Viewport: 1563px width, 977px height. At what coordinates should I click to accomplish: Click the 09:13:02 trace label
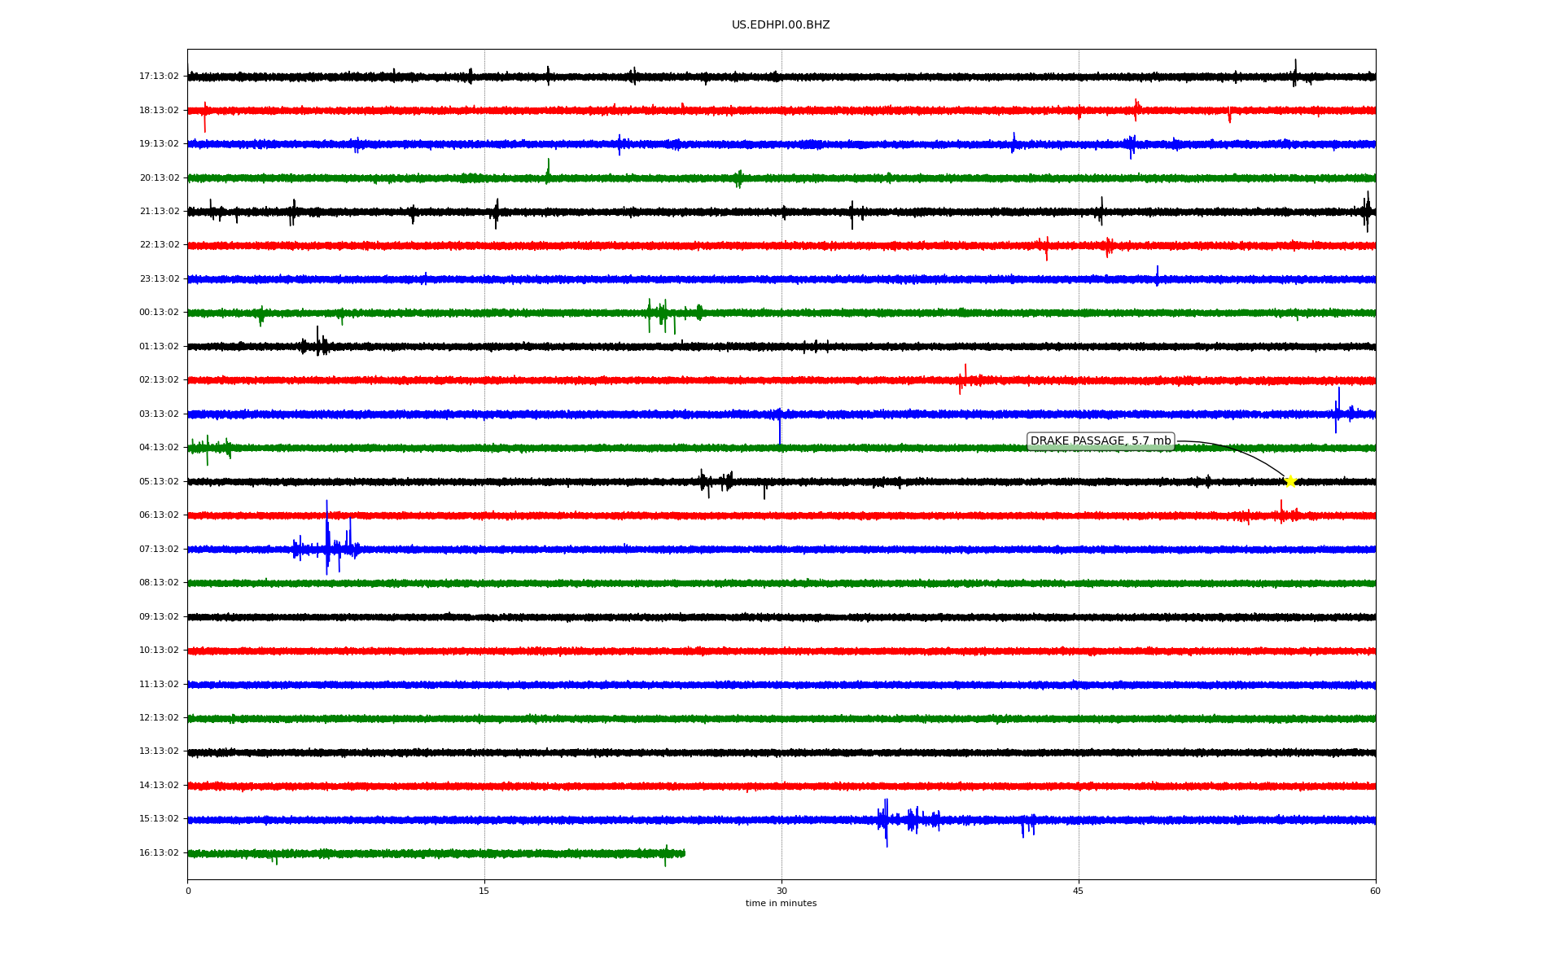(x=159, y=617)
